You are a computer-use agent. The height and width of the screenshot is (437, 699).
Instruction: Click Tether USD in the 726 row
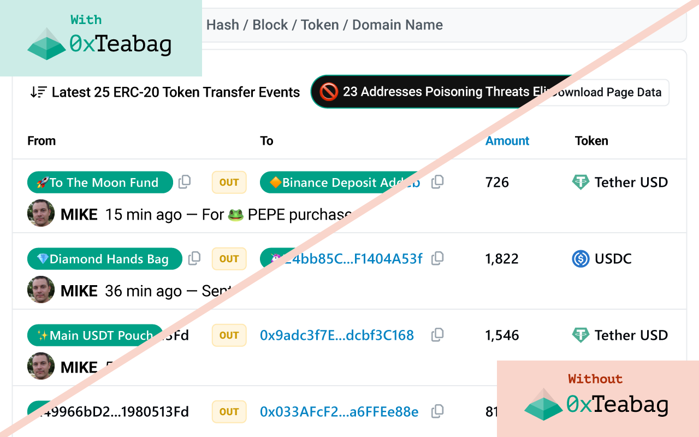click(631, 182)
